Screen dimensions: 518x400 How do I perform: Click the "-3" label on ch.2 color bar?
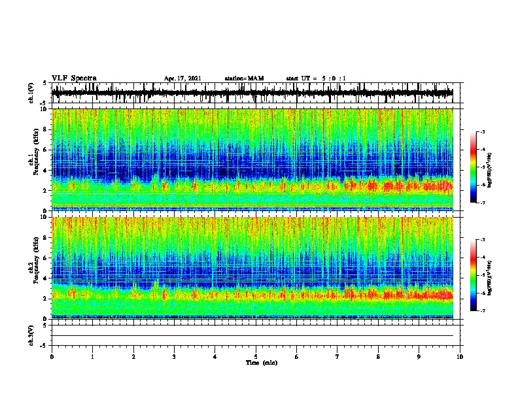(482, 240)
